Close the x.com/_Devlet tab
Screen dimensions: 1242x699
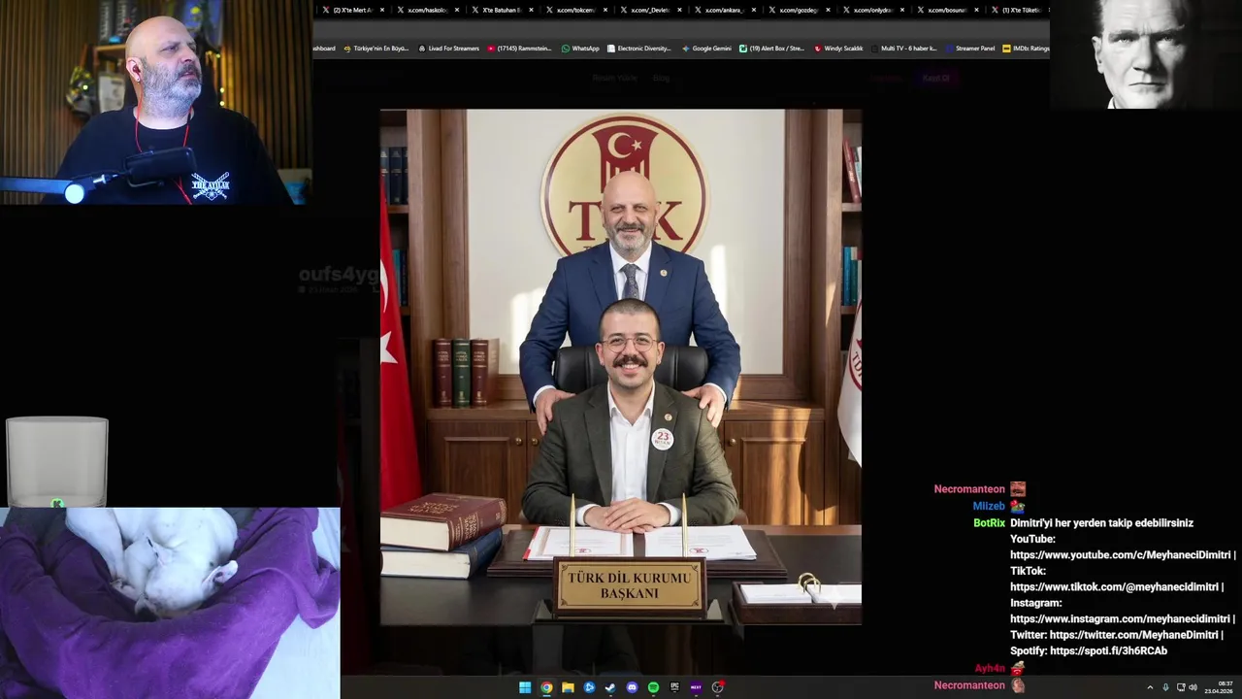click(x=680, y=10)
